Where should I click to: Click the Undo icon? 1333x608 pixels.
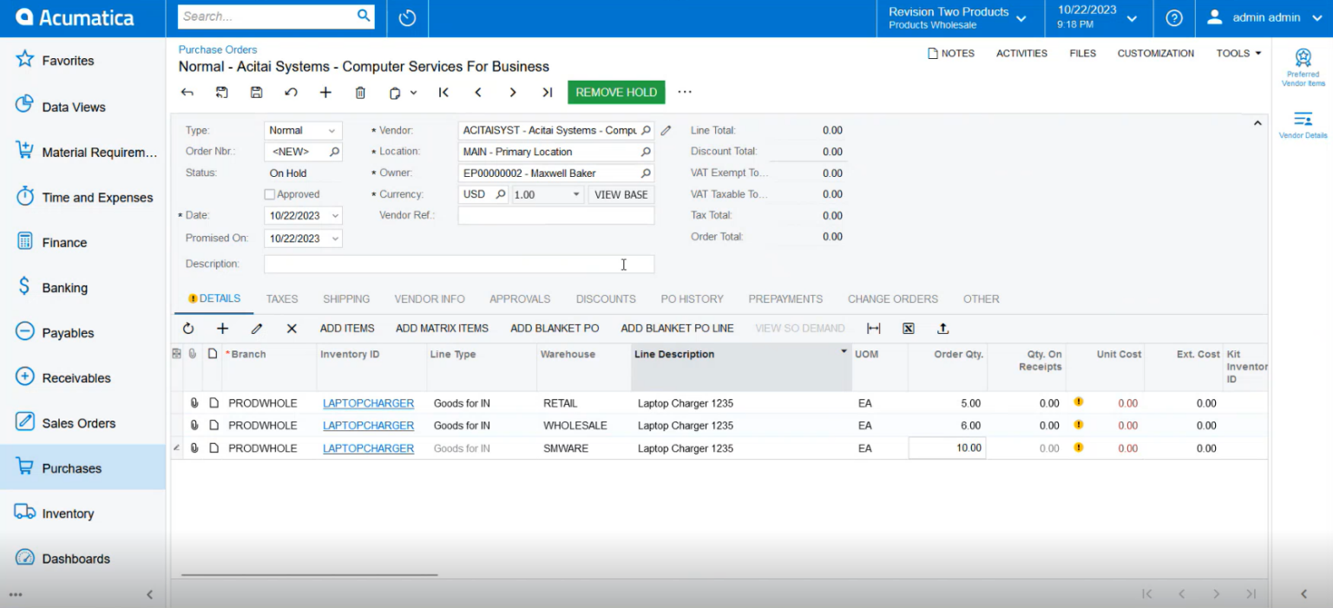[291, 92]
